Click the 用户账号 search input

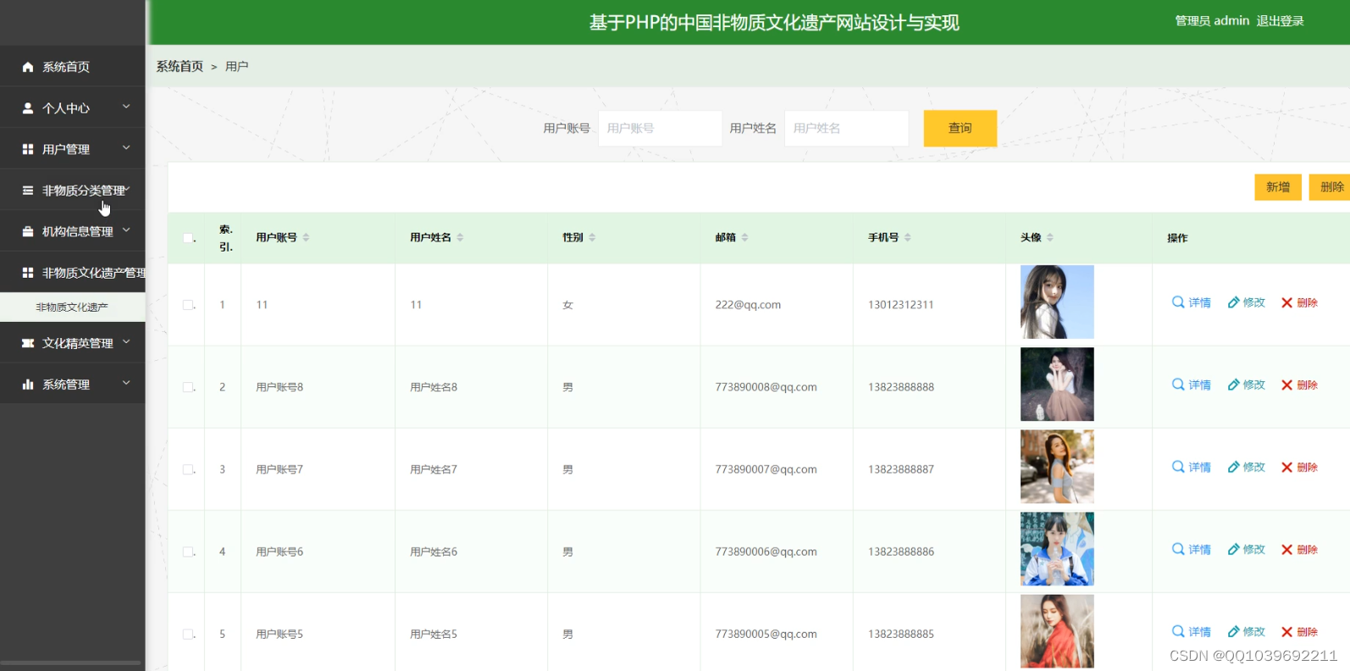(660, 128)
